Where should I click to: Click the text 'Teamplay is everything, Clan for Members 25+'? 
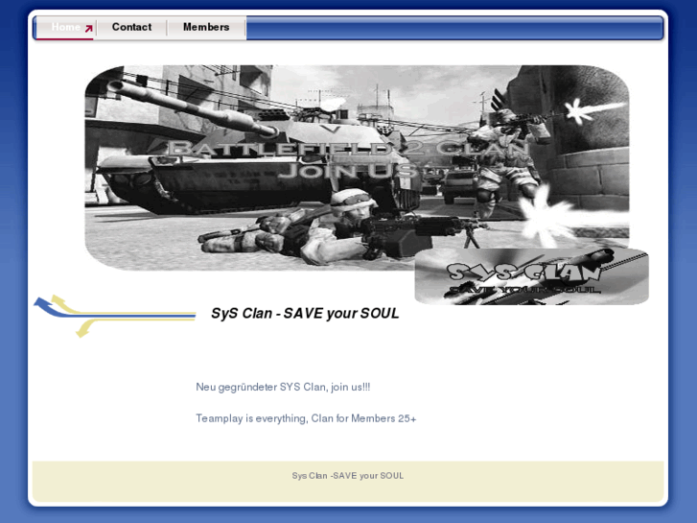[306, 418]
